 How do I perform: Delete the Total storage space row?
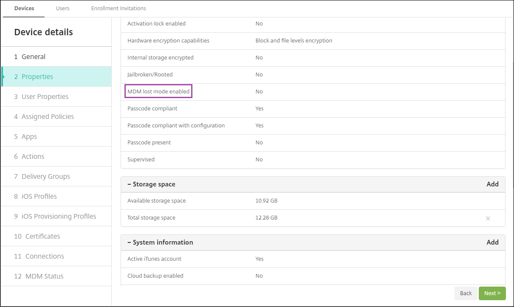click(488, 218)
